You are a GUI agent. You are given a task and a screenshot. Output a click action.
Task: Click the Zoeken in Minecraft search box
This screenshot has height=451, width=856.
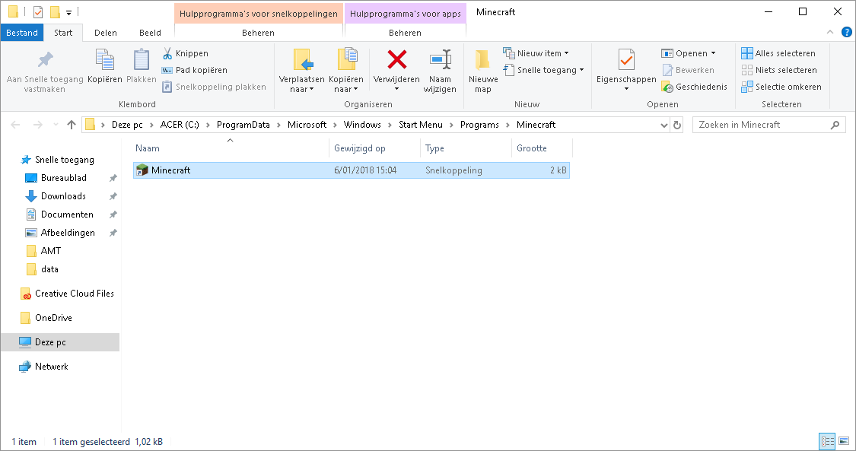point(768,125)
